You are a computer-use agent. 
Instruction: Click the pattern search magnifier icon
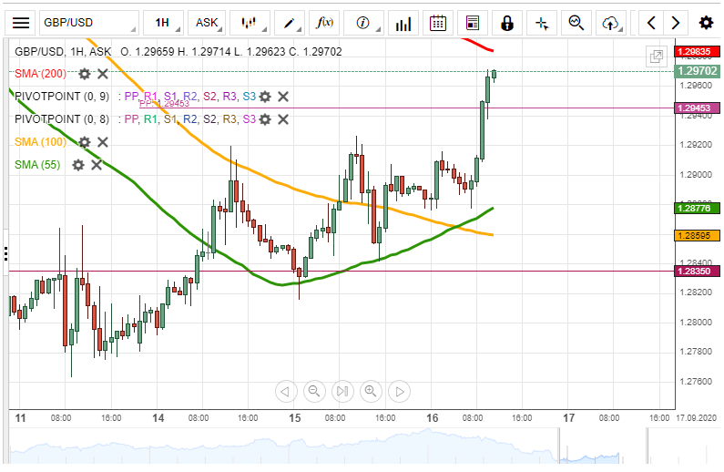click(x=576, y=23)
